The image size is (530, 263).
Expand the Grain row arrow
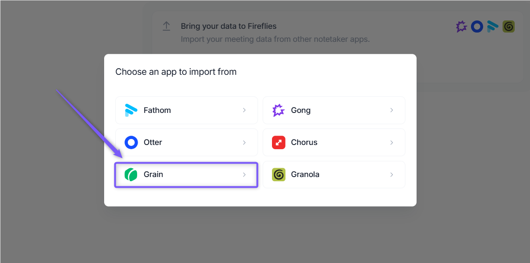pyautogui.click(x=244, y=174)
